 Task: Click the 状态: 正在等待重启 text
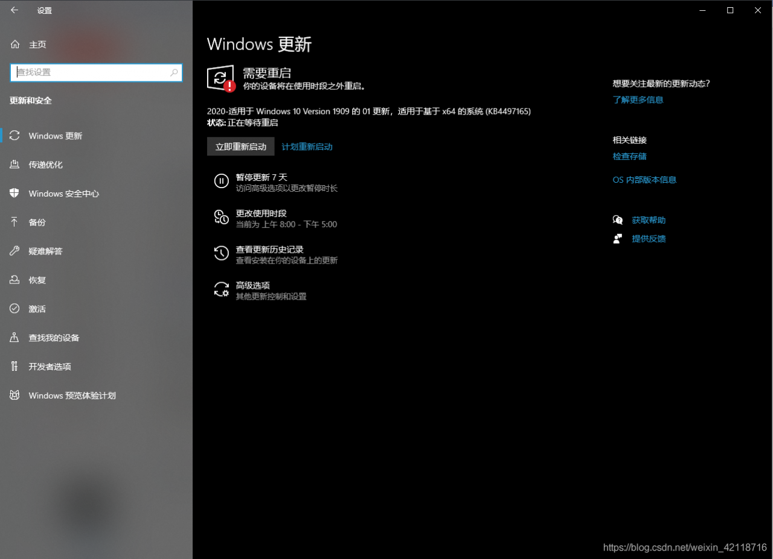[x=242, y=122]
